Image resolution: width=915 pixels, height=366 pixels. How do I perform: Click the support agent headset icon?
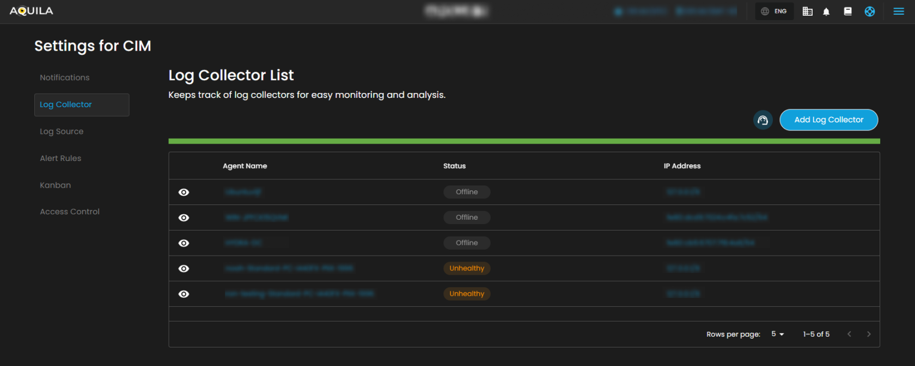[x=762, y=120]
